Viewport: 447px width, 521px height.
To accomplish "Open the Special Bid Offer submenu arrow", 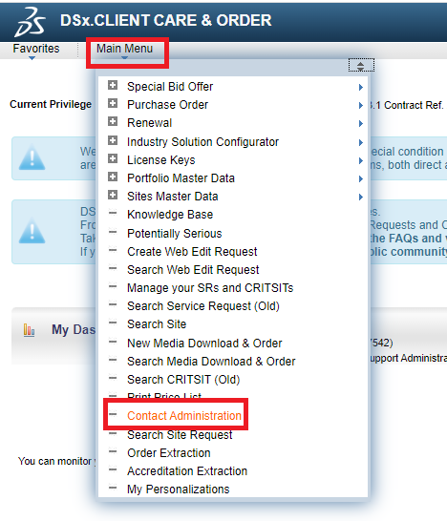I will click(361, 88).
